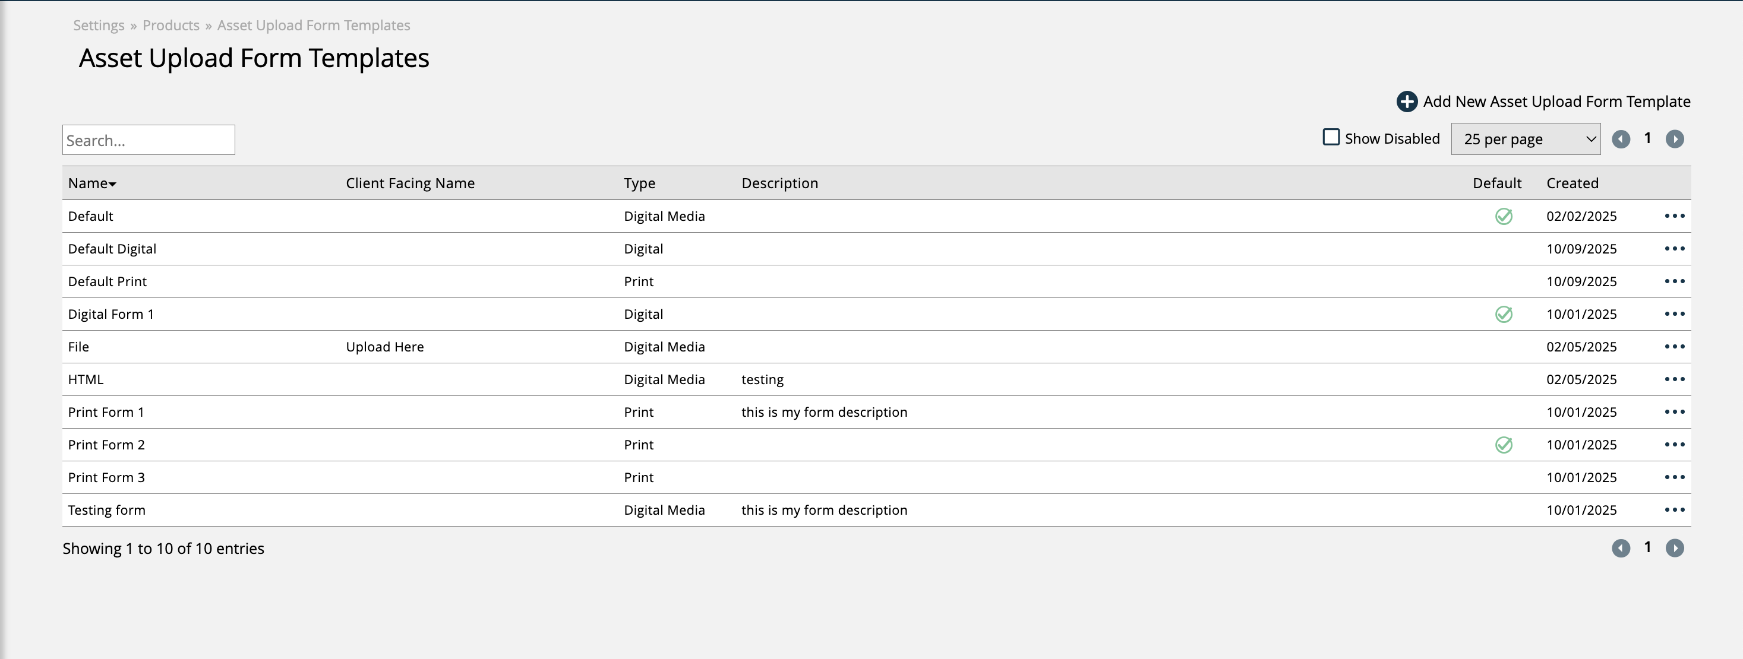
Task: Click plus icon to add new template
Action: [1407, 102]
